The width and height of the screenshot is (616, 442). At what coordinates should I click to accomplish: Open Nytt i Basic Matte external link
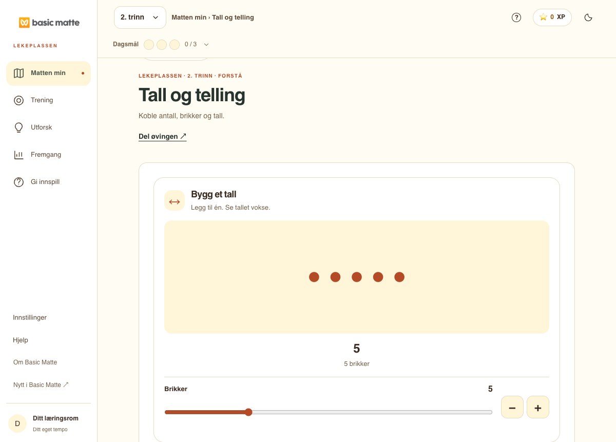click(x=41, y=385)
